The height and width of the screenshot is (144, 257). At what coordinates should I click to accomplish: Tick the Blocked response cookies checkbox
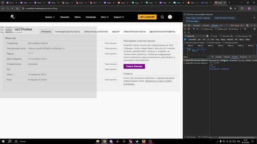[x=185, y=43]
